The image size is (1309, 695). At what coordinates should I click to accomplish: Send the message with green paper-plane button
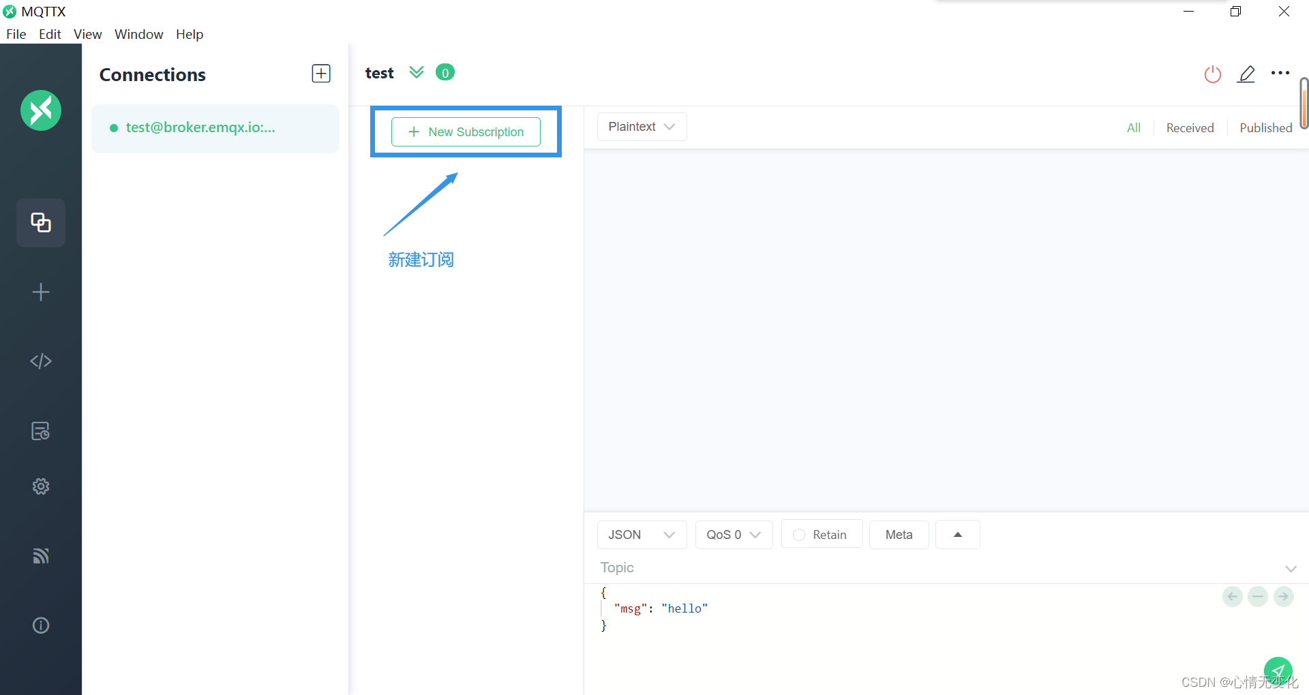1278,670
